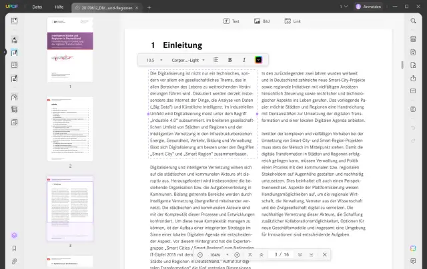This screenshot has height=269, width=427.
Task: Select the Edit PDF tool
Action: click(x=14, y=53)
